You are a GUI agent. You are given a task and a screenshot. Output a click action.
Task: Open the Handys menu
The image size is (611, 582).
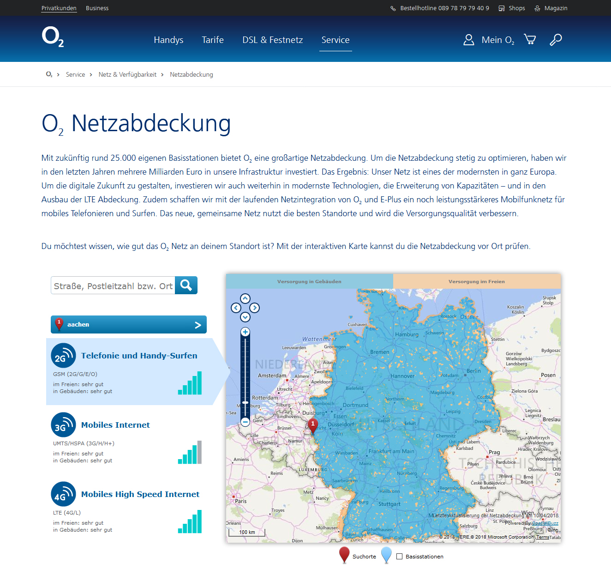168,40
